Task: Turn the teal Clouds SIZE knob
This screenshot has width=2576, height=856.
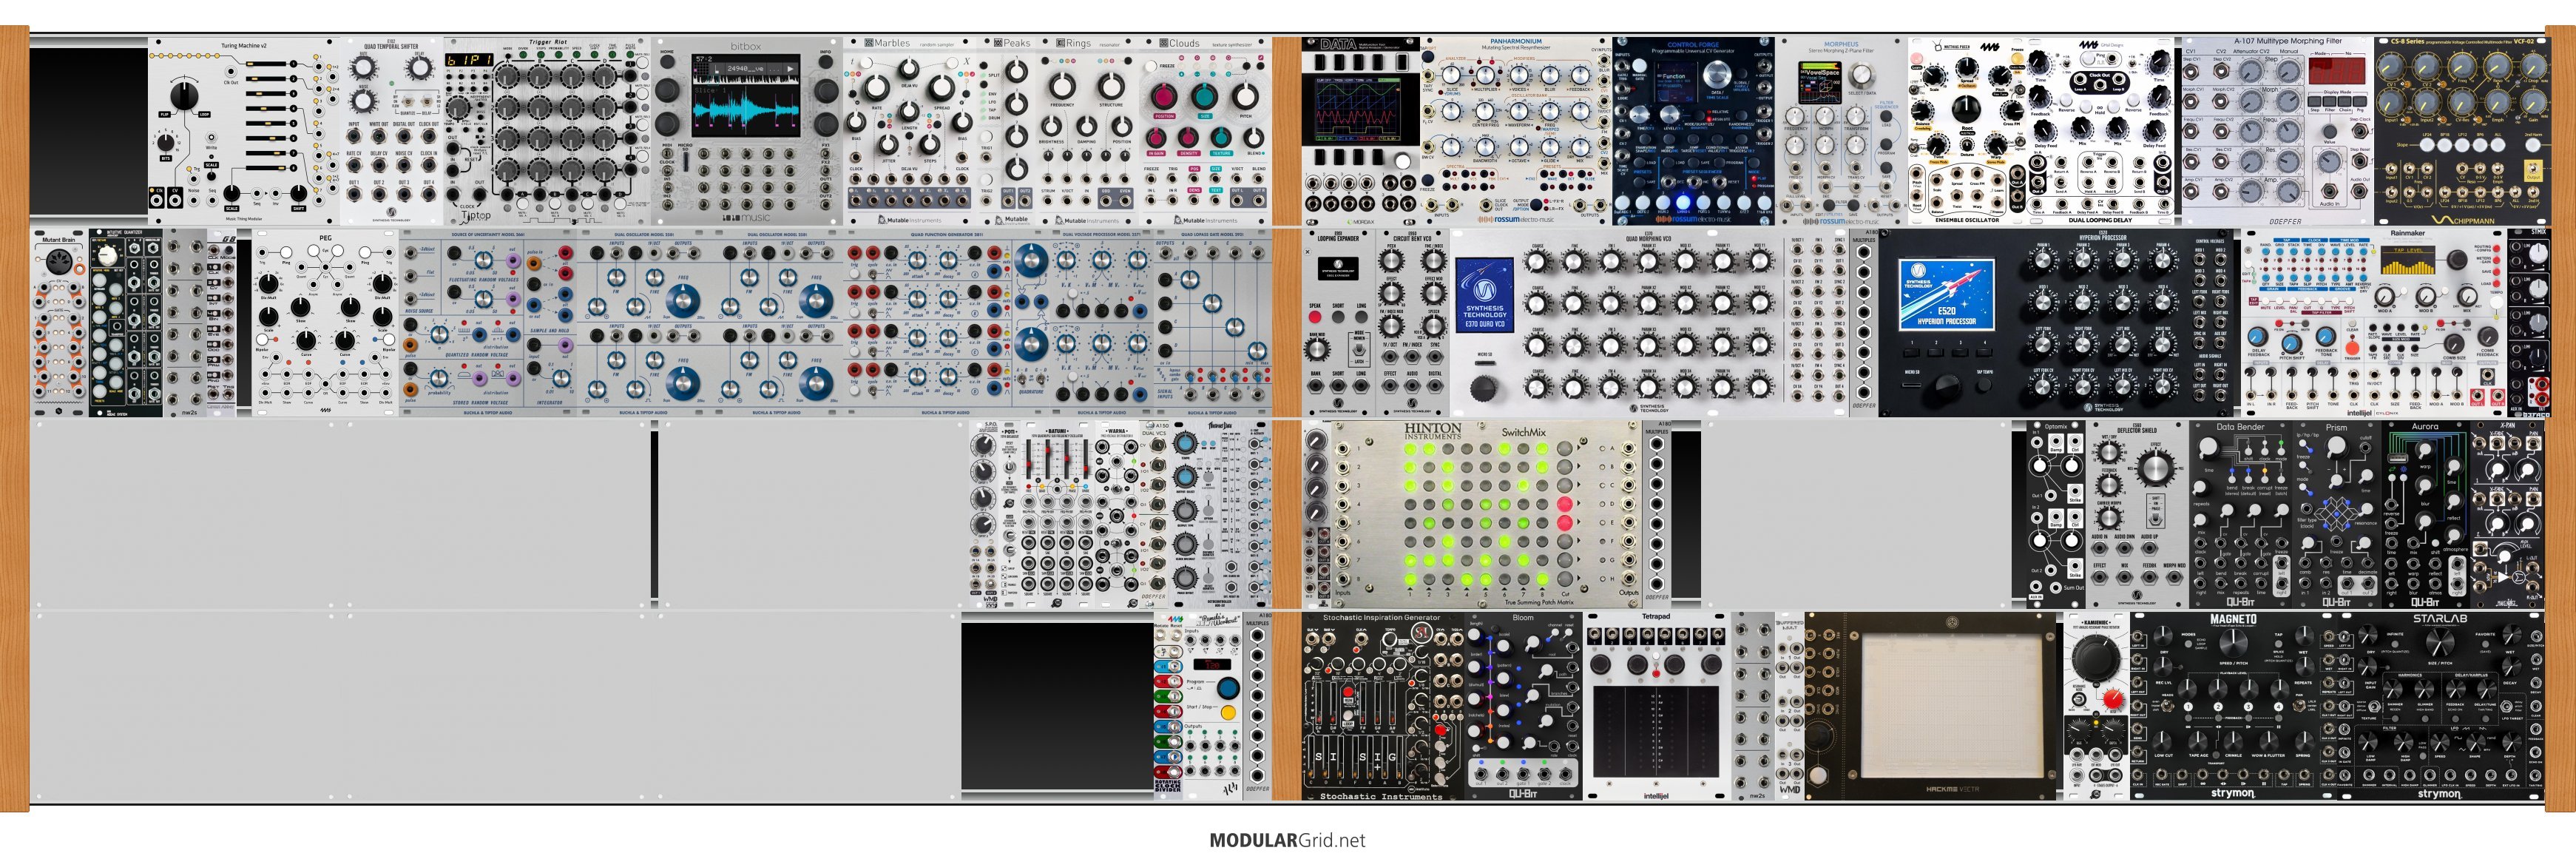Action: pos(1205,97)
